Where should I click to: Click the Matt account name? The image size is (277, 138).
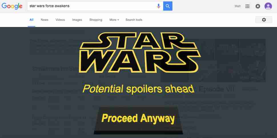238,6
